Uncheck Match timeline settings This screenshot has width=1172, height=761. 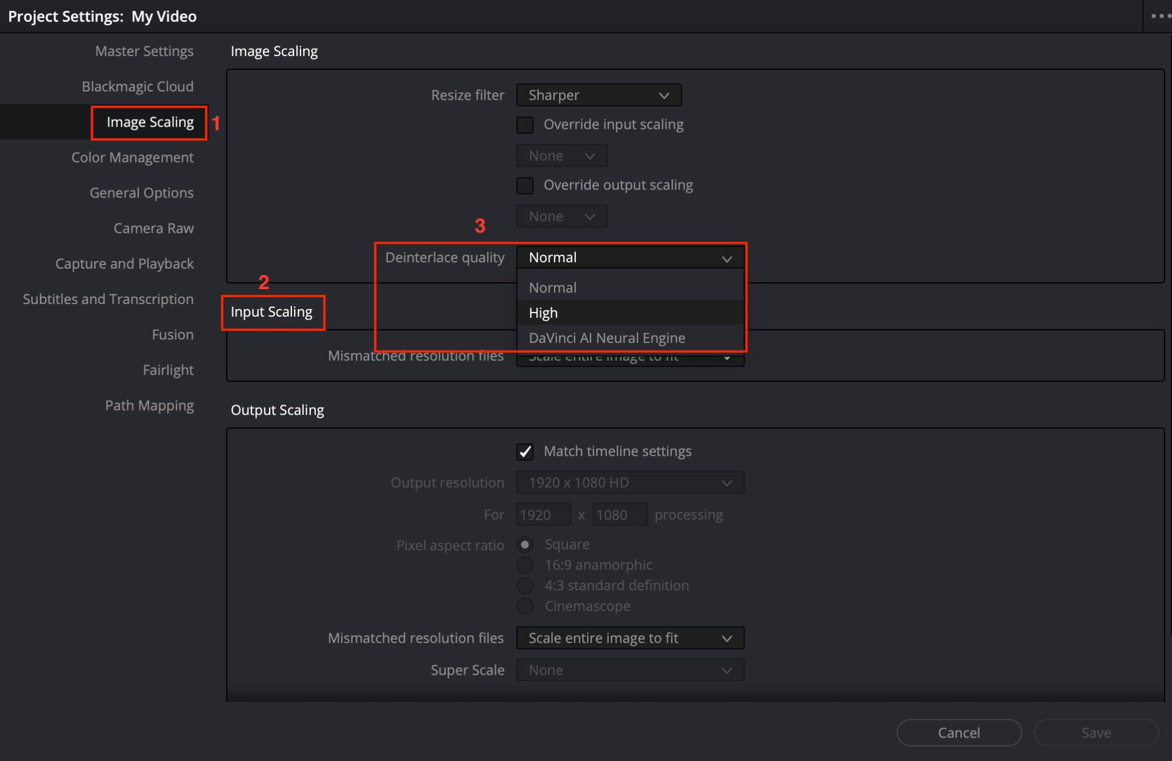pos(525,451)
